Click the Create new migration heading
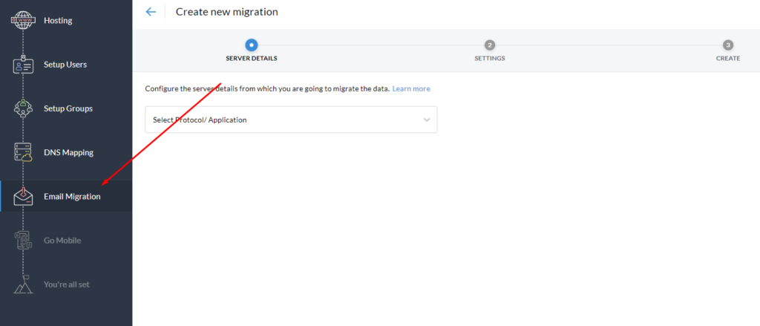 click(x=227, y=12)
